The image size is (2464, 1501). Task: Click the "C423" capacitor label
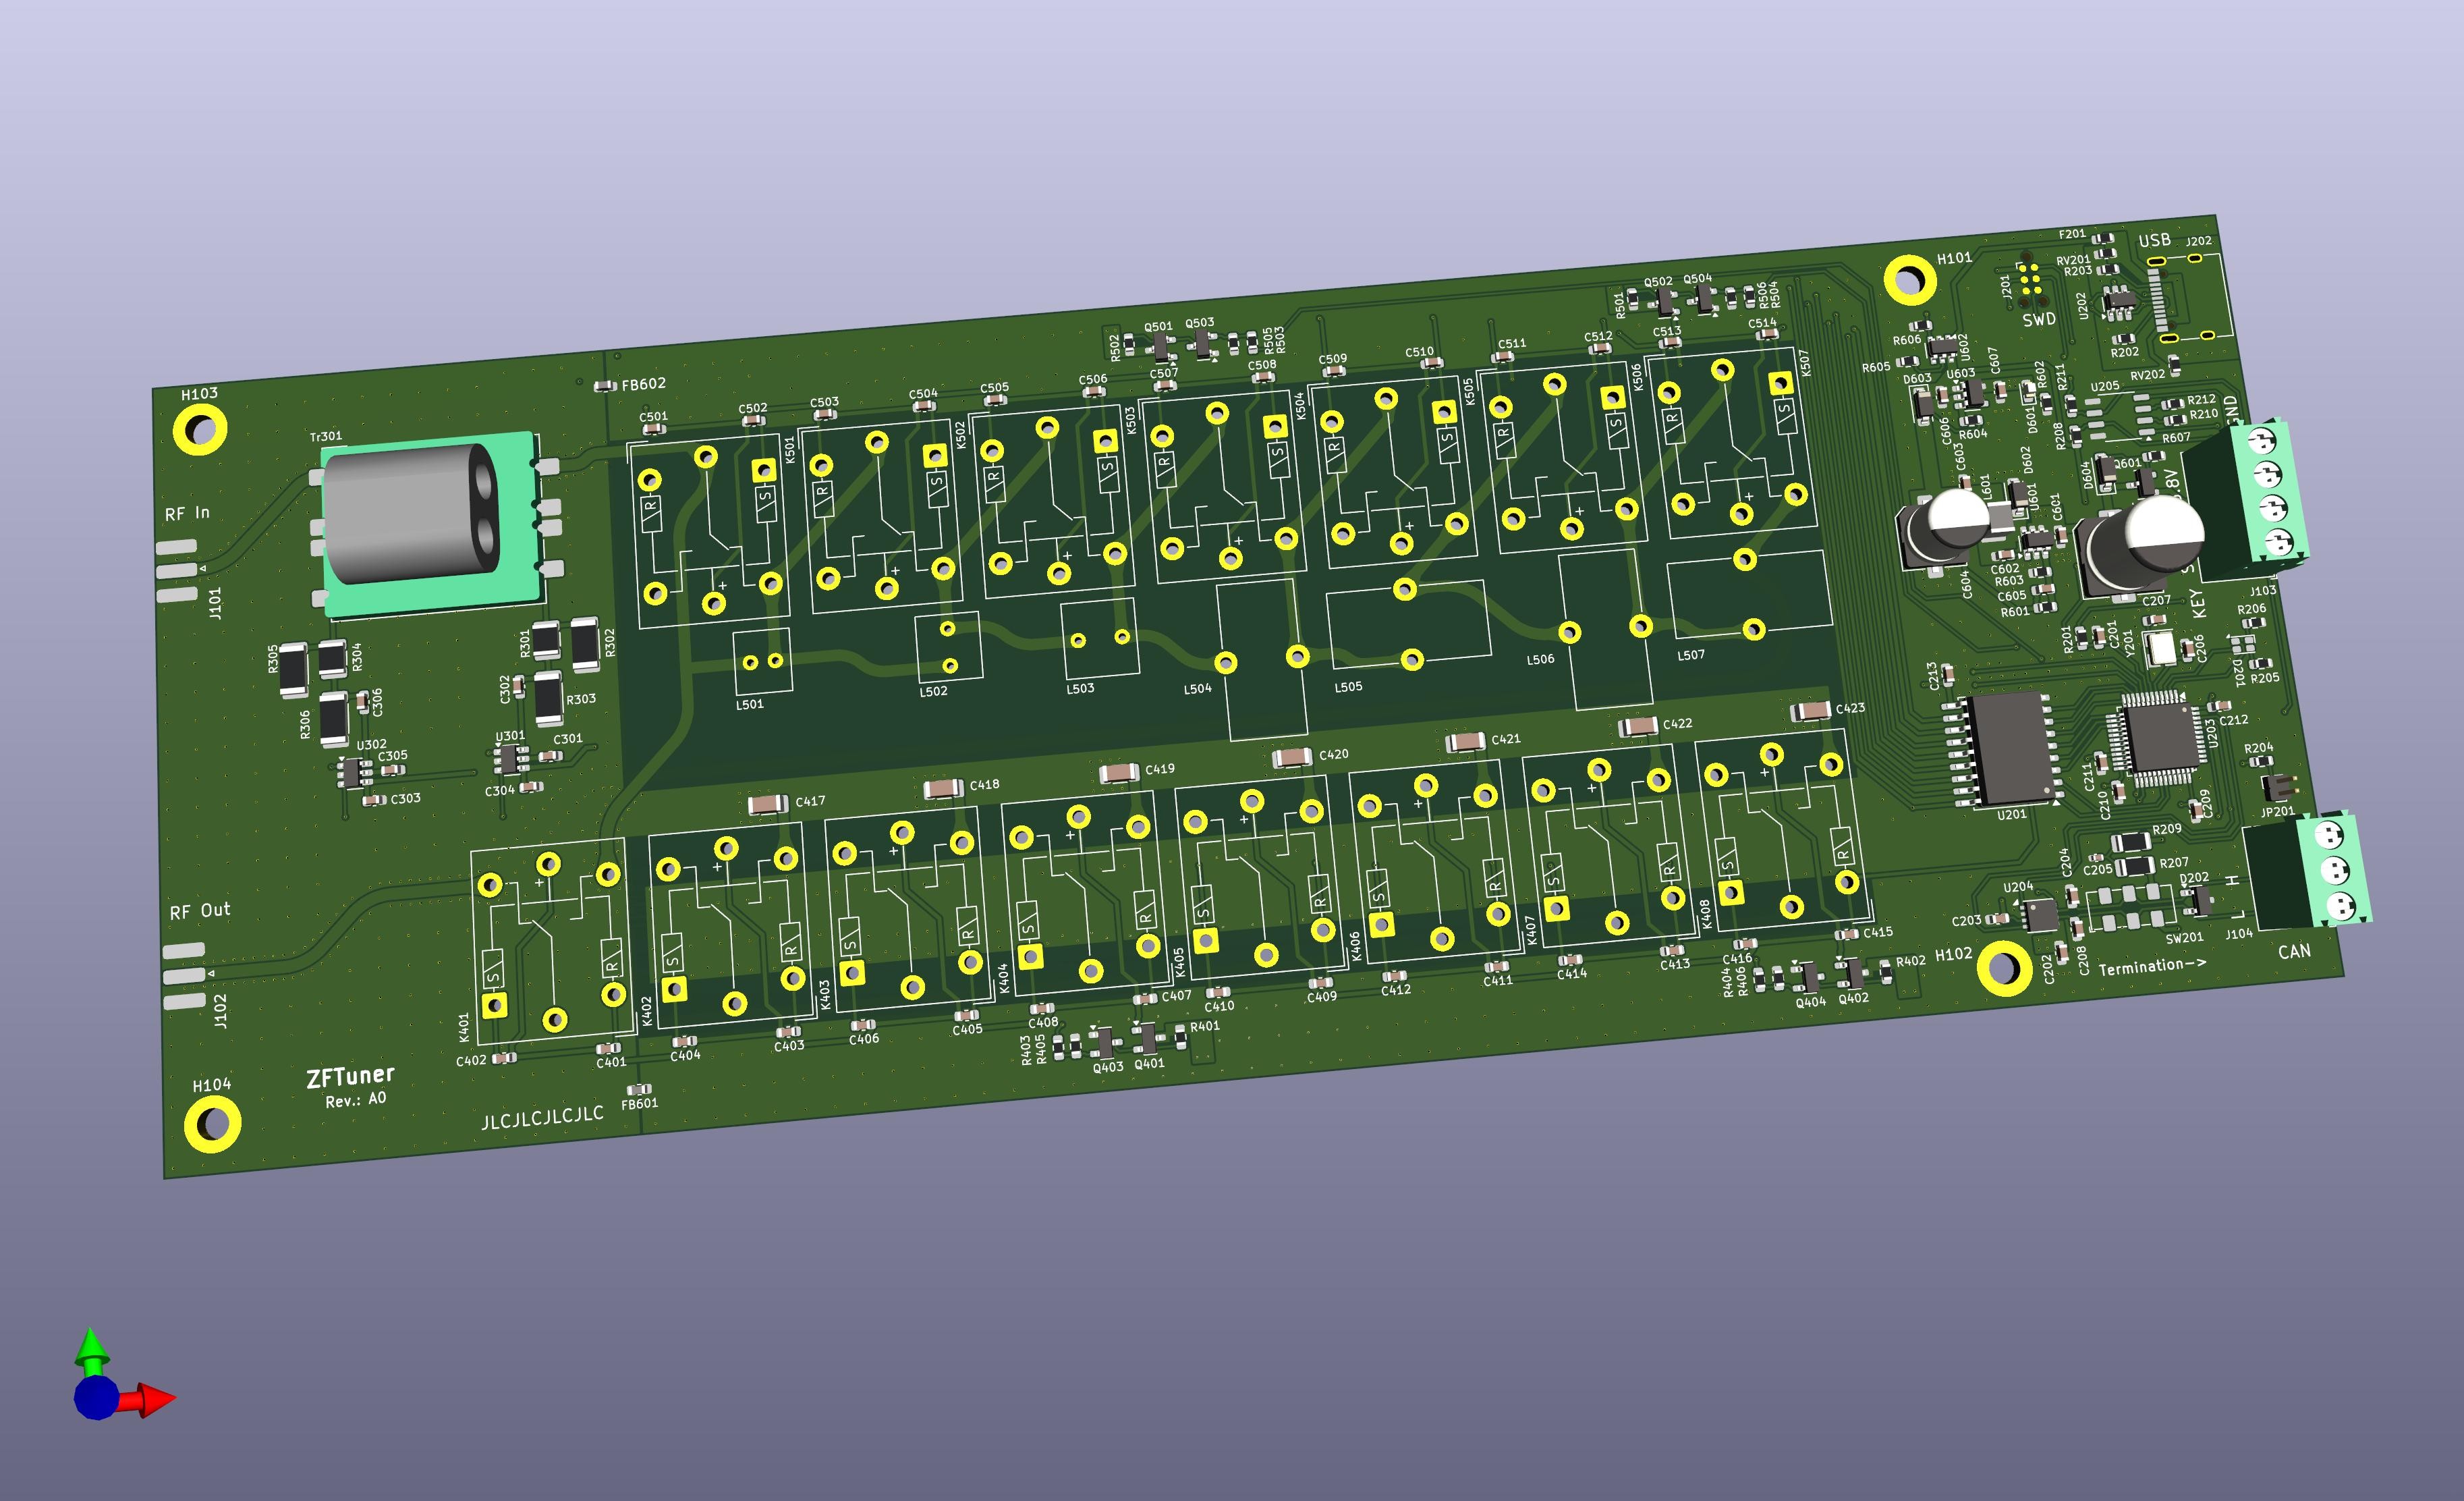1850,708
